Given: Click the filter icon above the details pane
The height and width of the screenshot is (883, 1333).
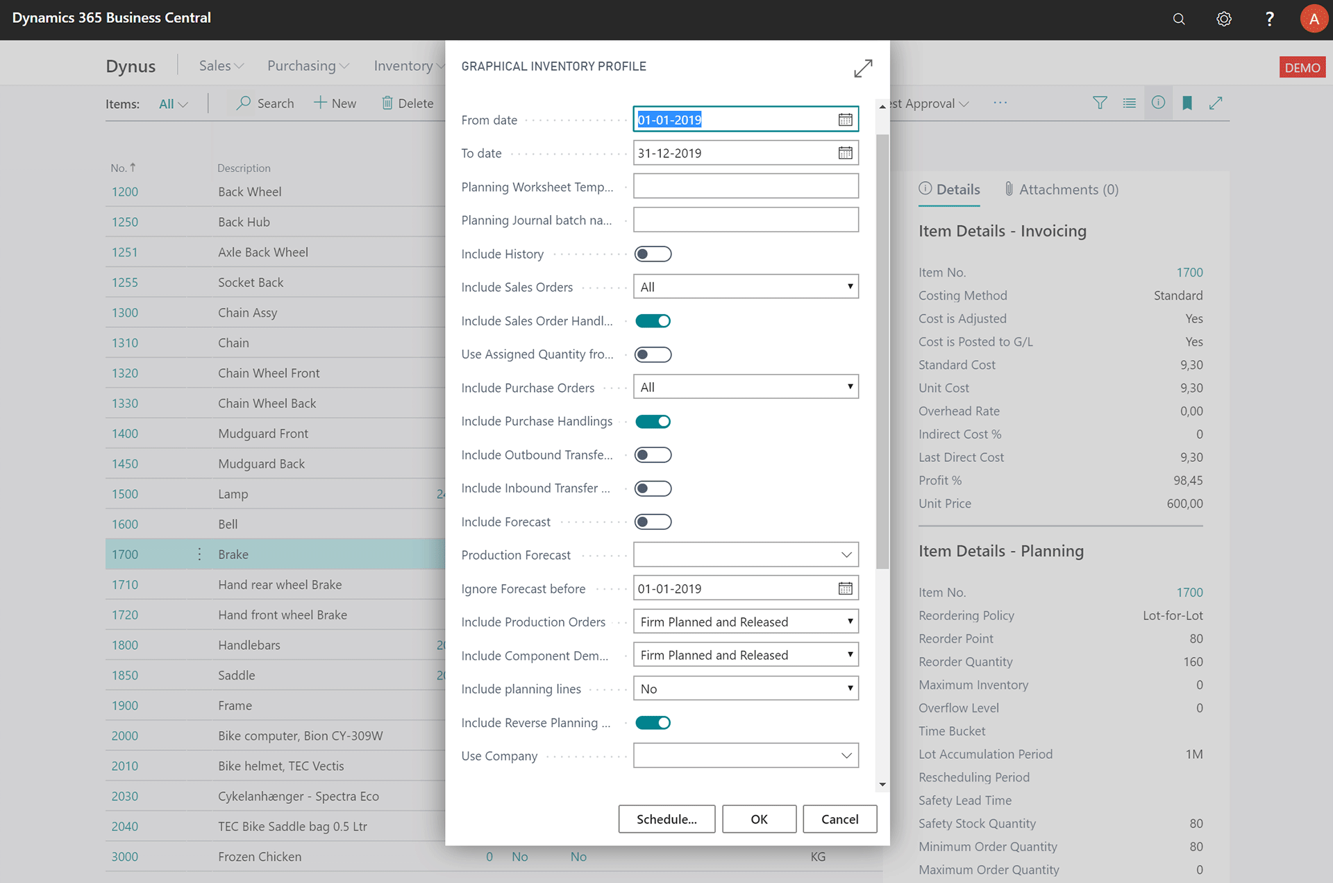Looking at the screenshot, I should click(1100, 103).
